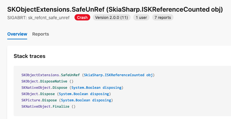This screenshot has width=231, height=119.
Task: Click the 1 user badge
Action: click(x=141, y=18)
